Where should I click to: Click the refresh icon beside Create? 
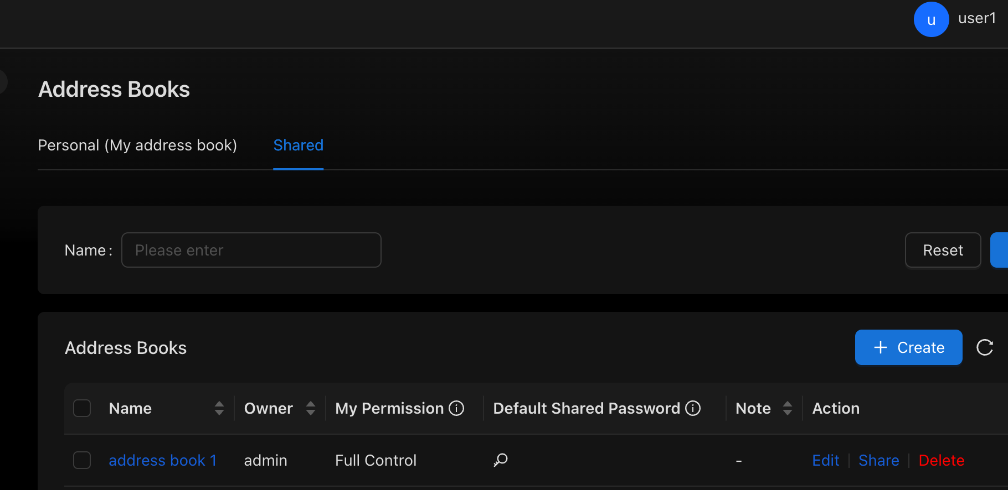tap(984, 347)
